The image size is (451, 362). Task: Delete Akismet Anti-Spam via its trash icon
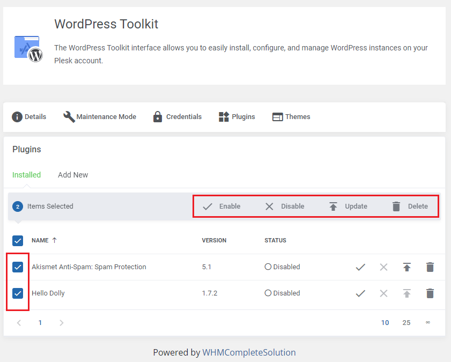point(430,267)
